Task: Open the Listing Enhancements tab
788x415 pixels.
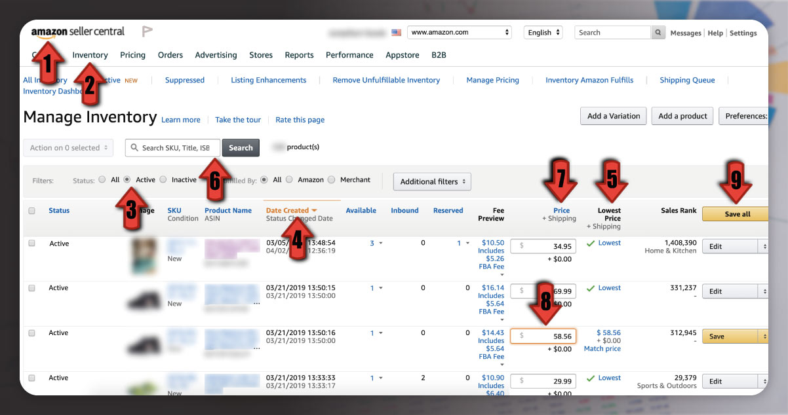Action: tap(269, 80)
